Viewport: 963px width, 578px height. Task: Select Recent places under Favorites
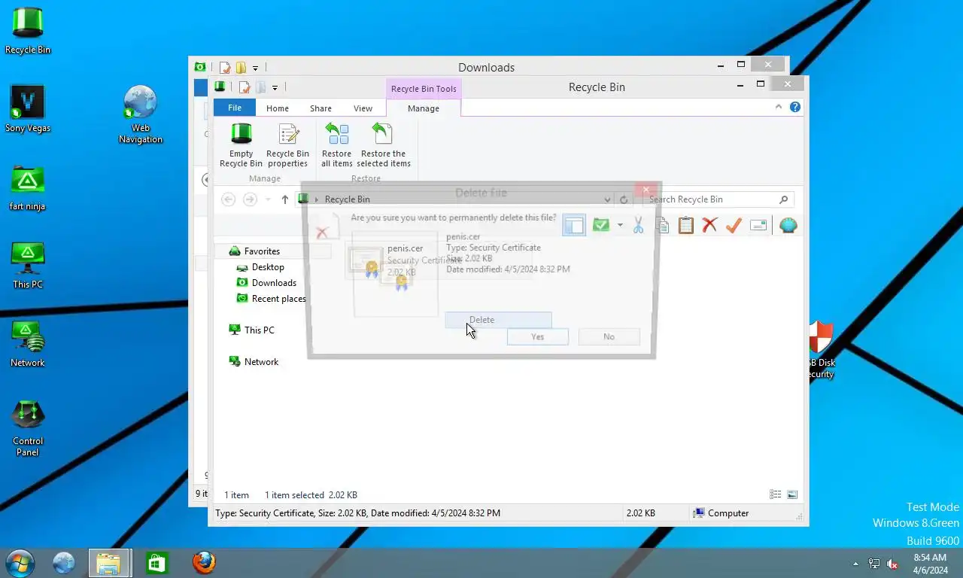coord(278,299)
